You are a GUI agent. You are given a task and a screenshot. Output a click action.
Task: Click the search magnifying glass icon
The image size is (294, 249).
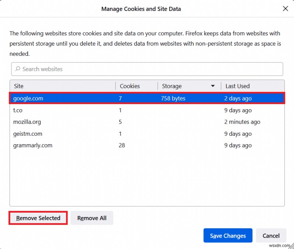[17, 69]
